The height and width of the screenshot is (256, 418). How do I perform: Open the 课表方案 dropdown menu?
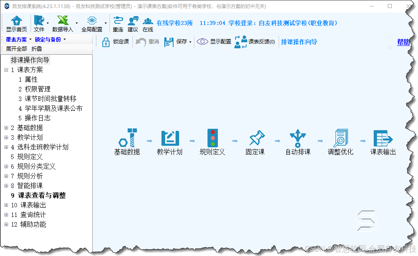point(19,39)
